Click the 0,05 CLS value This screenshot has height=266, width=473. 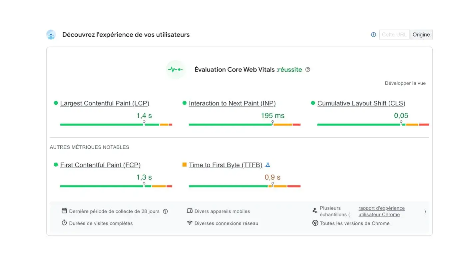[401, 116]
